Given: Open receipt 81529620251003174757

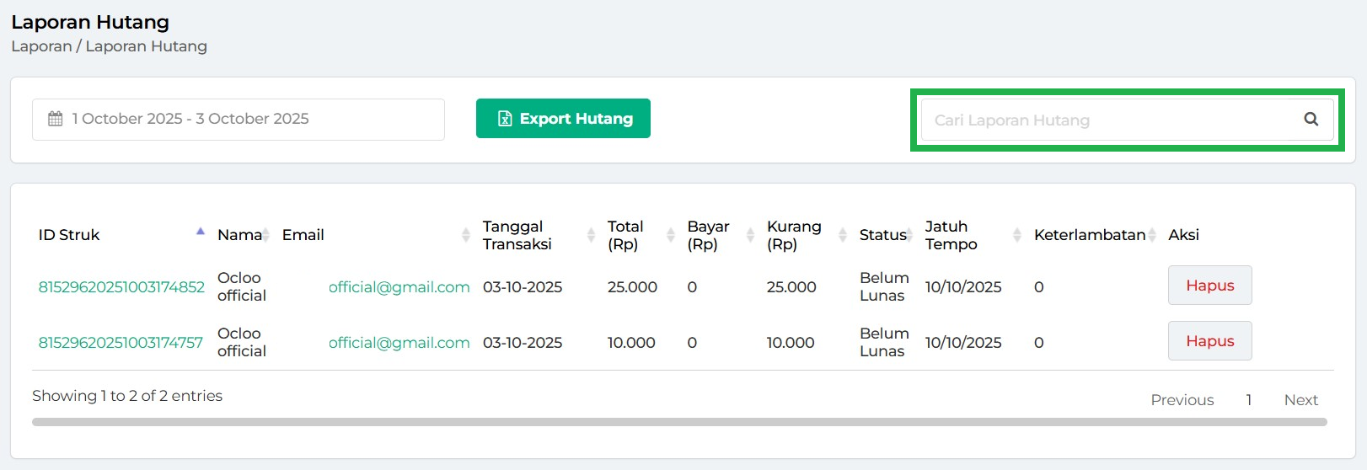Looking at the screenshot, I should (121, 343).
